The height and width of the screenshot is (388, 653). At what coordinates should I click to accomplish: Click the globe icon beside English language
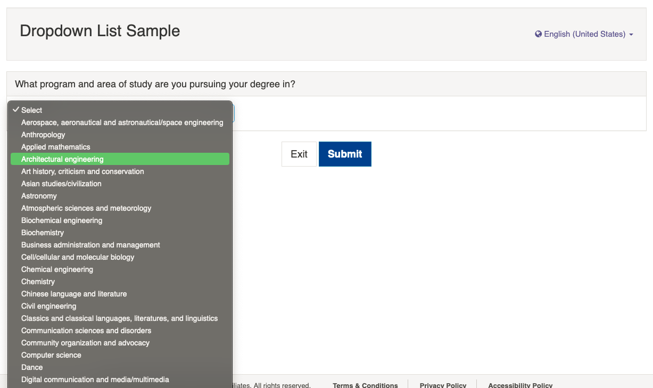(x=538, y=34)
